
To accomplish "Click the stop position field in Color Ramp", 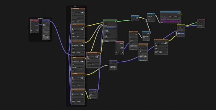I will [173, 20].
